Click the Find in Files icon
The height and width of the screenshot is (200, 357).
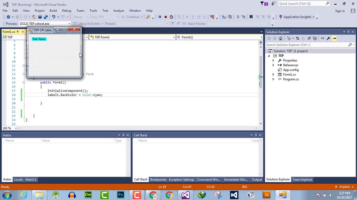(148, 17)
